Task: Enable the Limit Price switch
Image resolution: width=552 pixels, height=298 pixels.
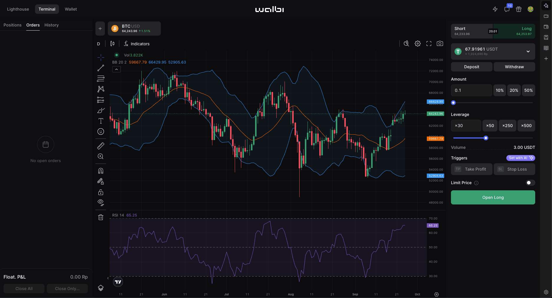Action: [530, 183]
